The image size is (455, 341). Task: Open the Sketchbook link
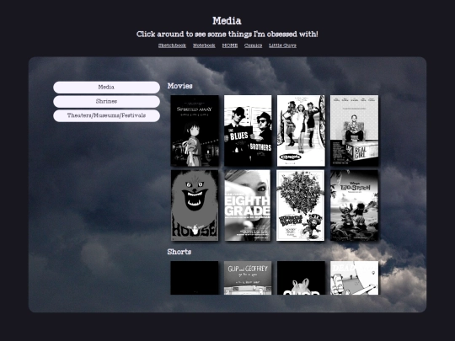click(172, 45)
